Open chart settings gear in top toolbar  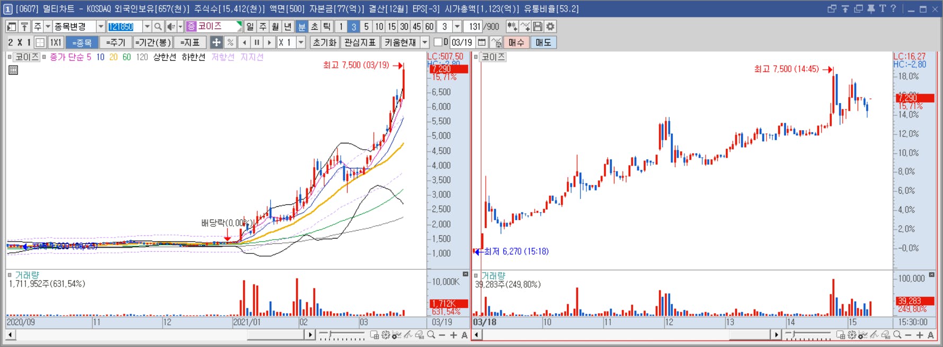point(550,26)
